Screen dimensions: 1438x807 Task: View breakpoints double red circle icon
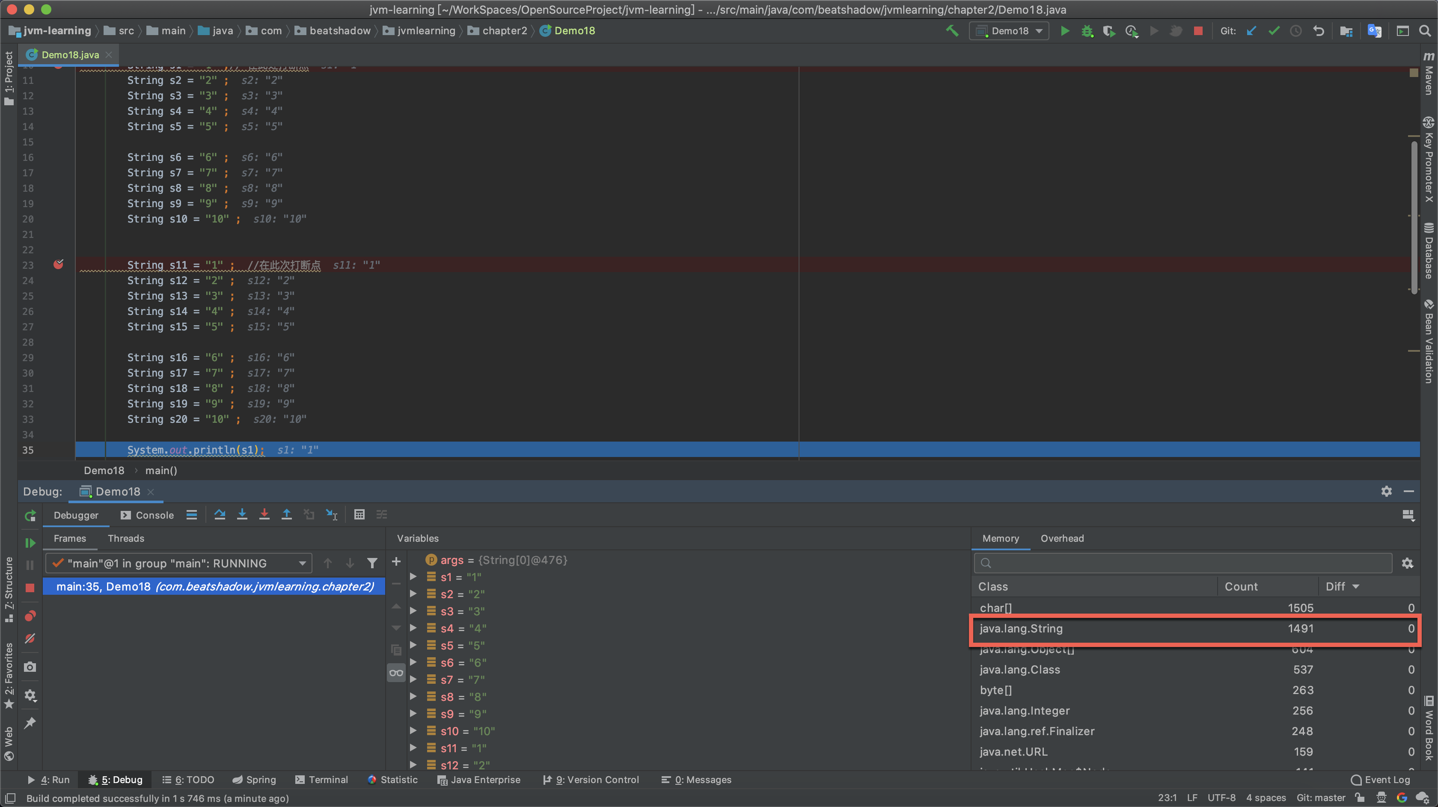pyautogui.click(x=30, y=616)
